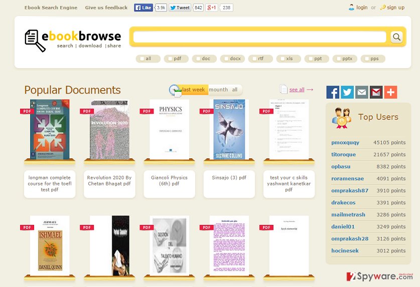The image size is (420, 287).
Task: Select the 'all' popularity time tab
Action: (x=235, y=90)
